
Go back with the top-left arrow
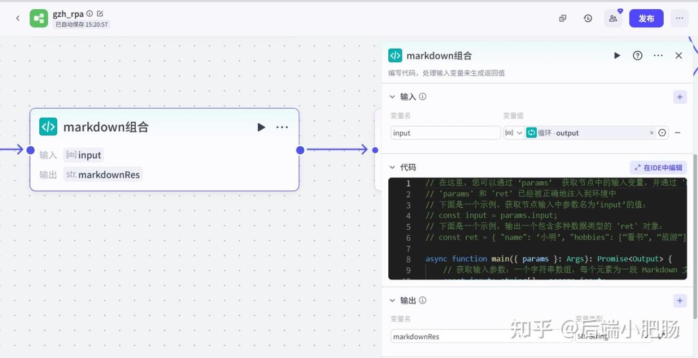[x=17, y=18]
